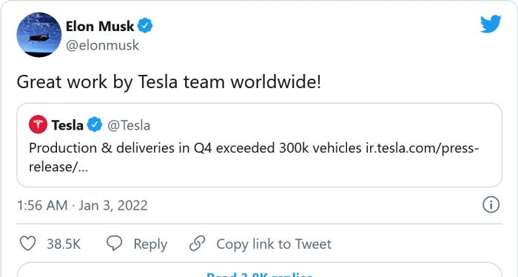Click Tesla's blue verified checkmark
This screenshot has height=277, width=518.
95,124
